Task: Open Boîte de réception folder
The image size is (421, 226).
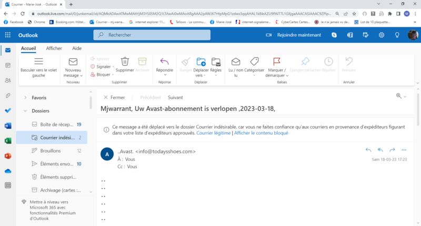Action: [x=52, y=125]
